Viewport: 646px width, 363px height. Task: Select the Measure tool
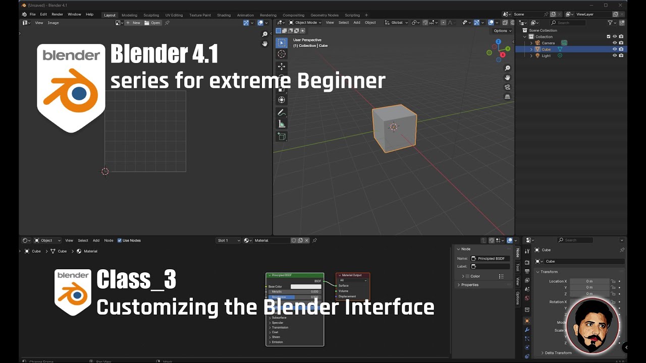click(282, 124)
